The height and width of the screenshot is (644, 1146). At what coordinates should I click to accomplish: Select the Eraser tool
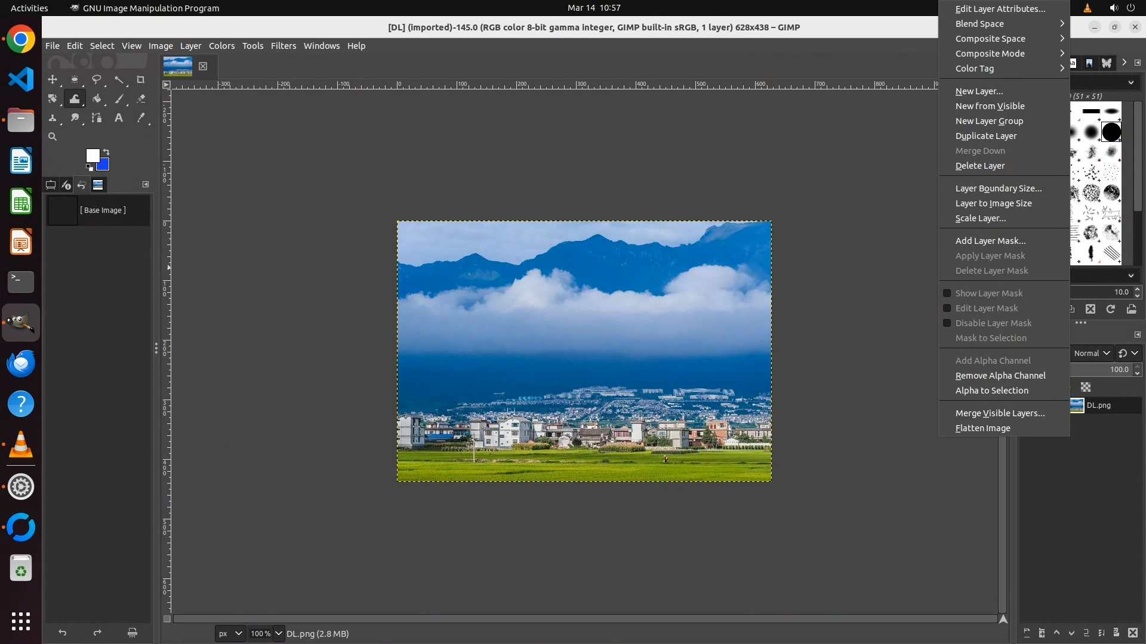coord(140,99)
